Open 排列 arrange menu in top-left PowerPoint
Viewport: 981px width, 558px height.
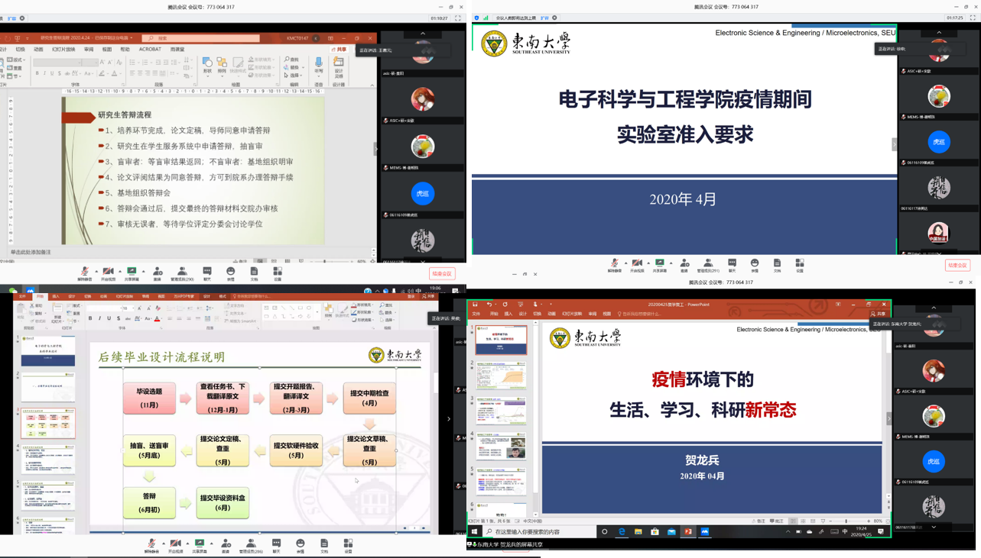point(222,67)
